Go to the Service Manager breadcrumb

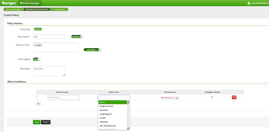tap(13, 9)
